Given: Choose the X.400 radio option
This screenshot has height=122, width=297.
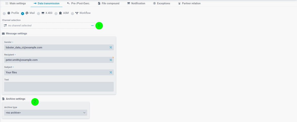Looking at the screenshot, I should point(38,13).
